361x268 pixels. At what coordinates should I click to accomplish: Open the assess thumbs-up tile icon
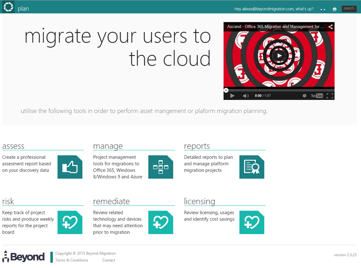pos(70,167)
